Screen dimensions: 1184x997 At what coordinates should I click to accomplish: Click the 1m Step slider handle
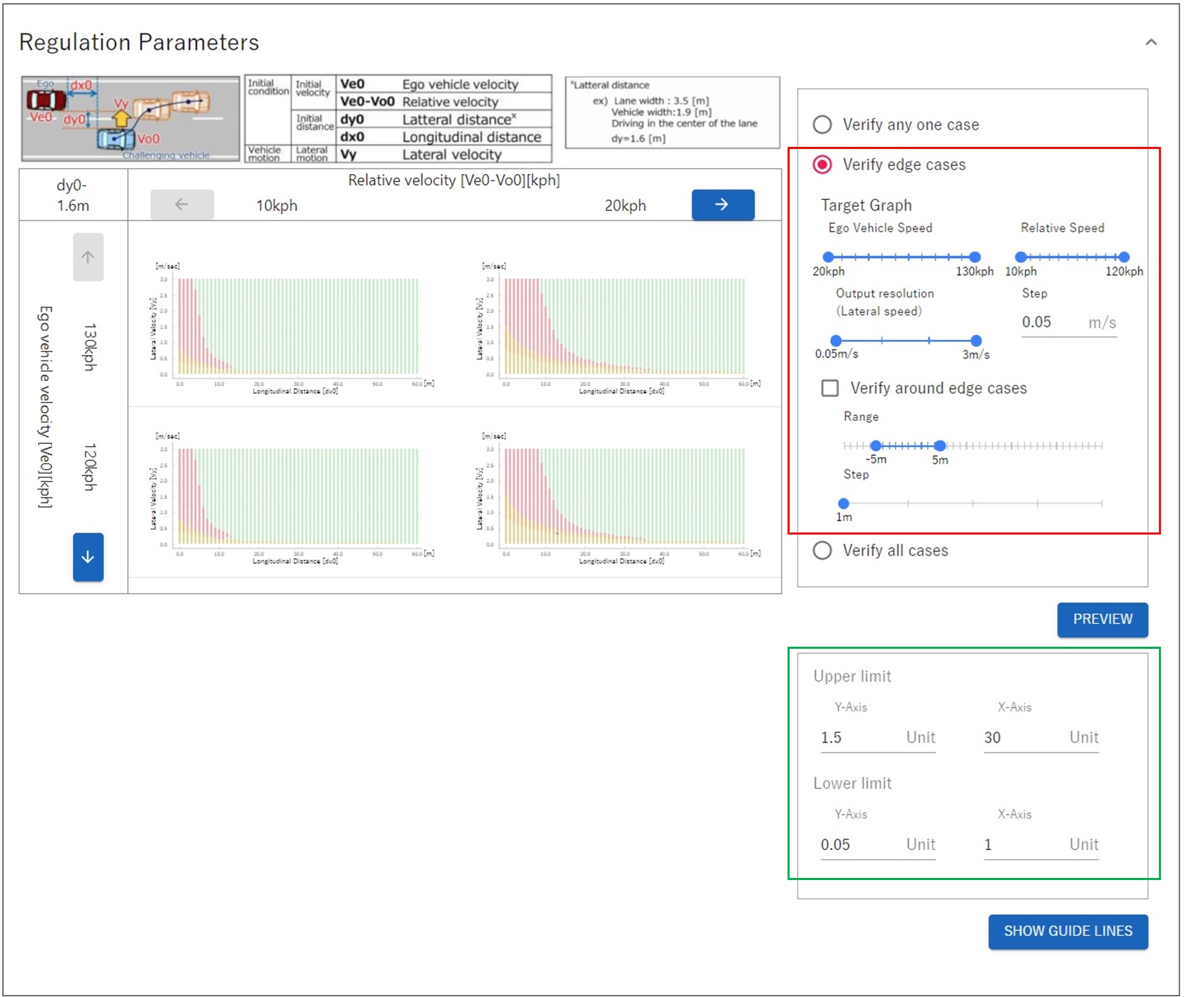843,503
